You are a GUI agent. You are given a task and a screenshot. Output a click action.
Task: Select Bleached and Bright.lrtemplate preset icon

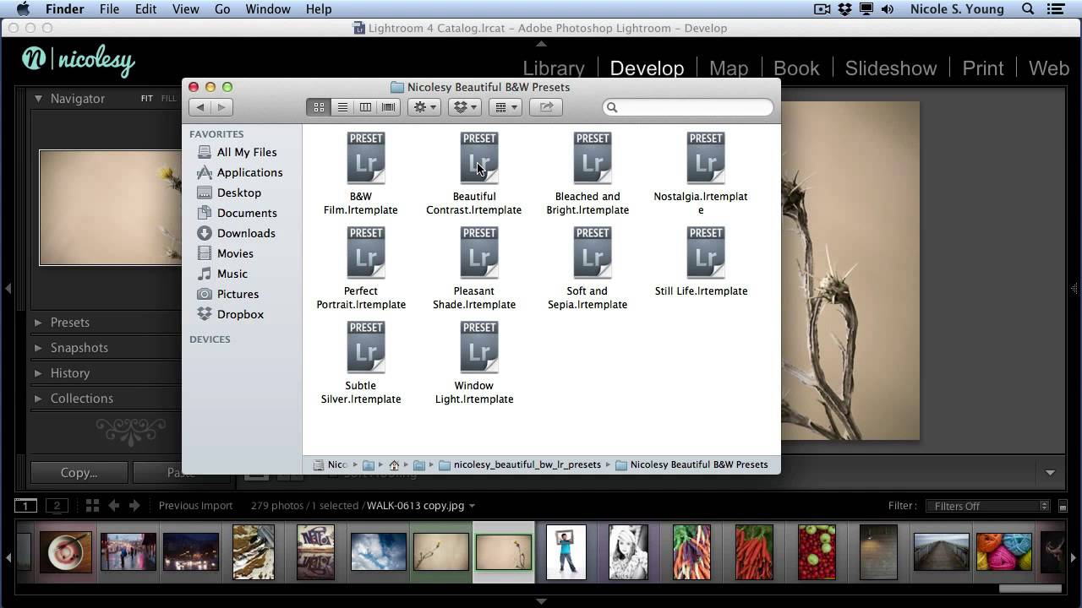click(x=592, y=158)
